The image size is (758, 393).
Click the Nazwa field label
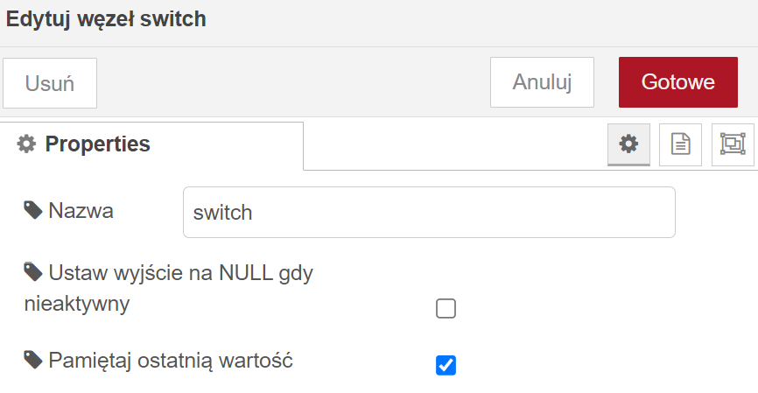[81, 211]
